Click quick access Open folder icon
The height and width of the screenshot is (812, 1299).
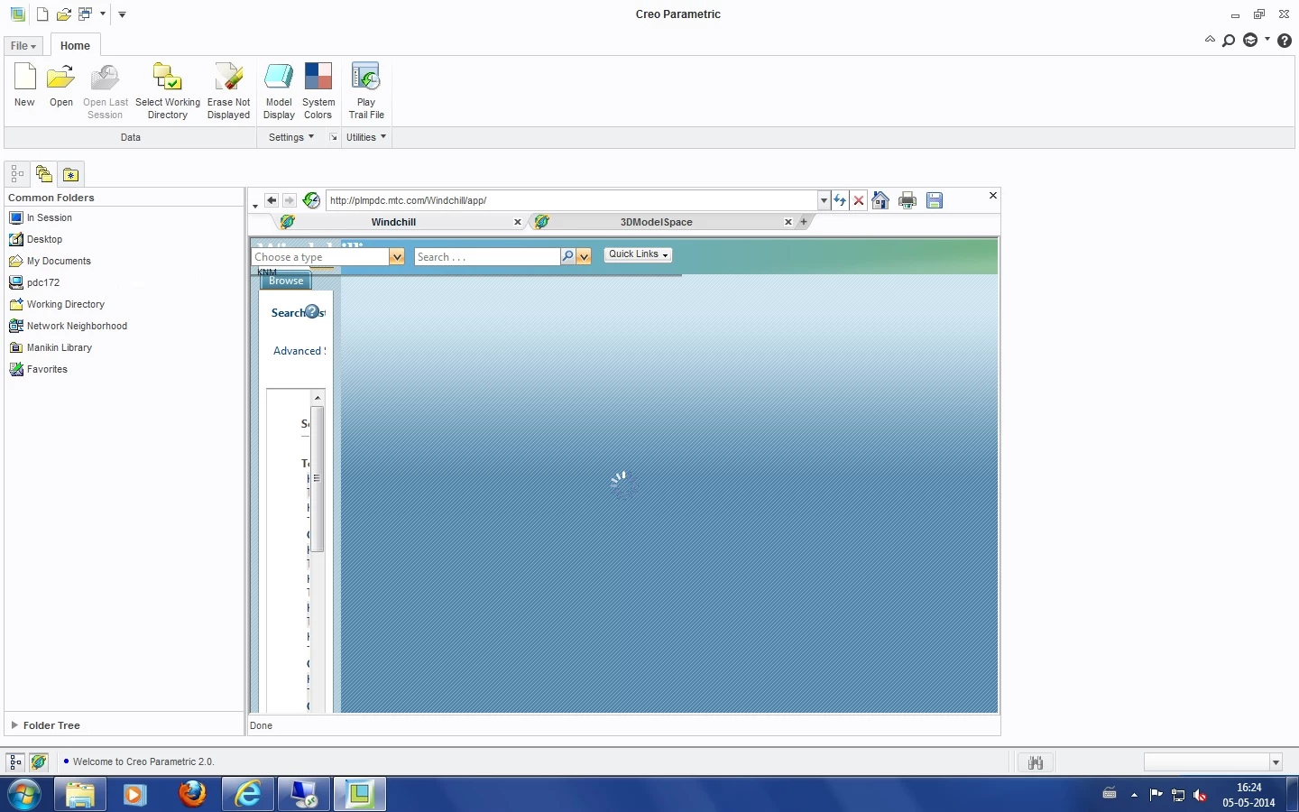coord(64,14)
